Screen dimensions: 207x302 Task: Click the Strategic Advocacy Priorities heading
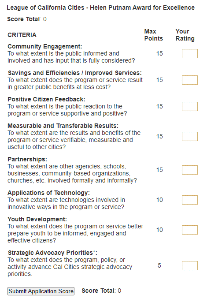52,253
